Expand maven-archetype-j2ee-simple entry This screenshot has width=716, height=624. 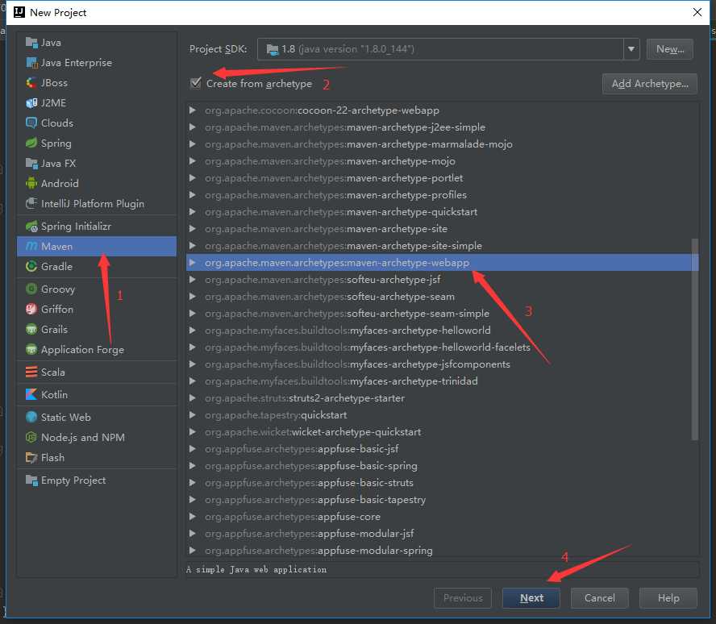(192, 127)
